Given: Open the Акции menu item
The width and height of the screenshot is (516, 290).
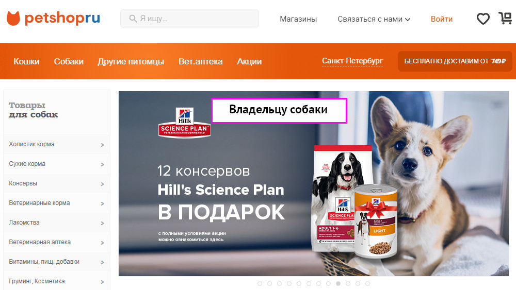Looking at the screenshot, I should coord(249,61).
